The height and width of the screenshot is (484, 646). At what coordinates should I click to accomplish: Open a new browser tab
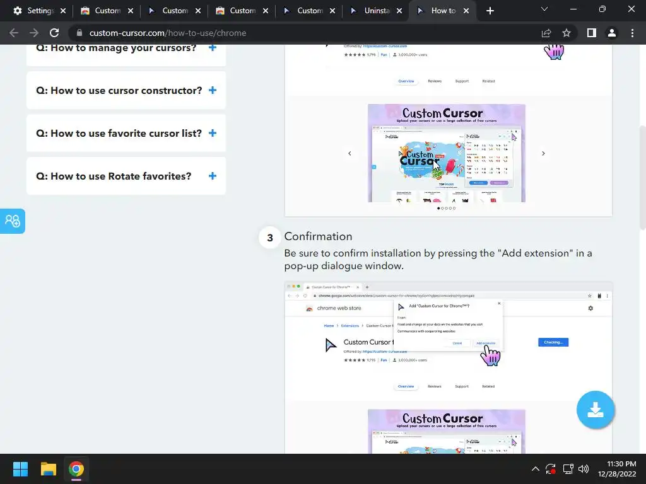coord(490,11)
